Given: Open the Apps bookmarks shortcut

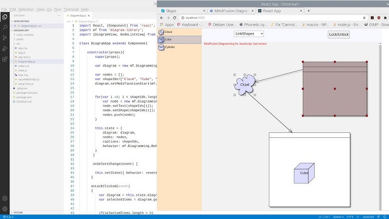Looking at the screenshot, I should (x=167, y=24).
